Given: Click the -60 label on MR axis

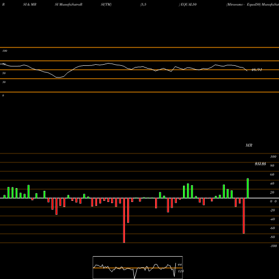Looking at the screenshot, I should tap(272, 228).
